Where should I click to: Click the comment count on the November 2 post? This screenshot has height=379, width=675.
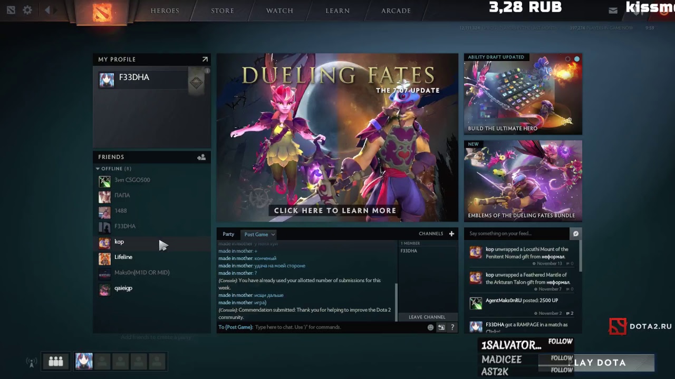point(570,313)
